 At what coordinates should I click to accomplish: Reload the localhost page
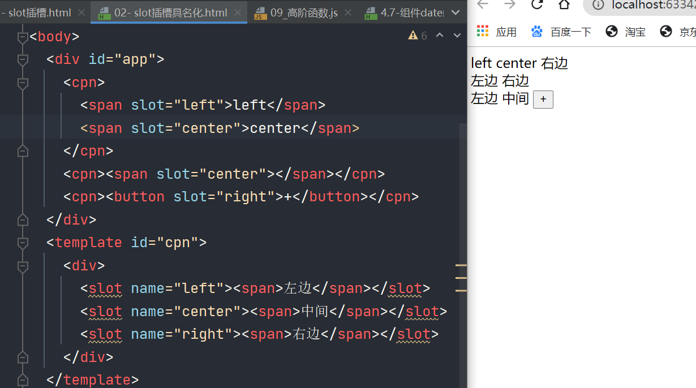[x=537, y=5]
